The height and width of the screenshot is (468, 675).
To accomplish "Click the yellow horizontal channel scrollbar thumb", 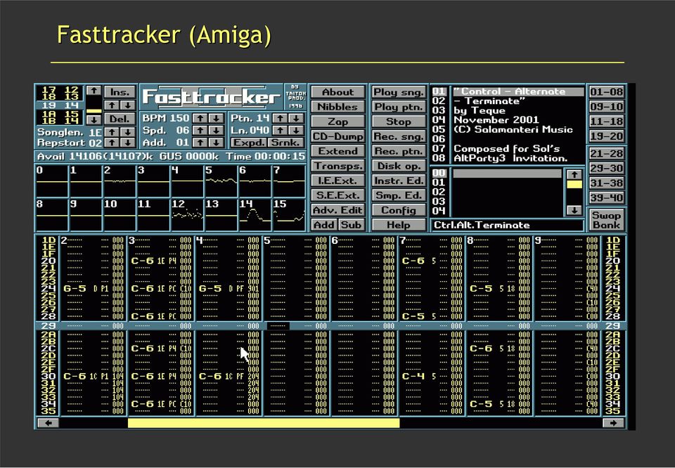I will [x=264, y=423].
